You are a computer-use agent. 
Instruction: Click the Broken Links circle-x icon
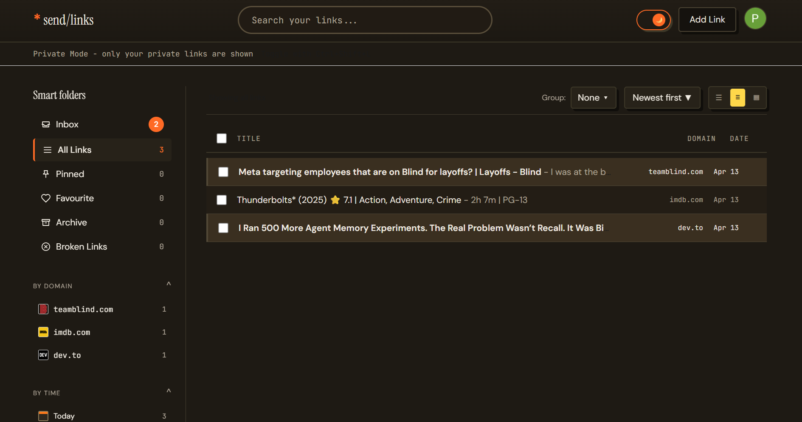click(x=46, y=247)
